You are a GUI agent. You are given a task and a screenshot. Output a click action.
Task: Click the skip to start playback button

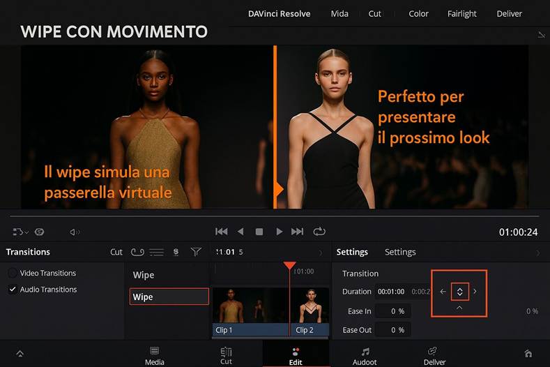pos(222,232)
